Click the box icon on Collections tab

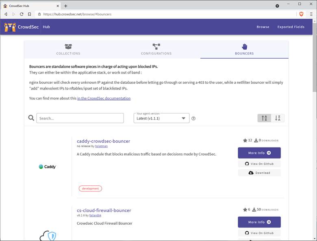tap(68, 46)
